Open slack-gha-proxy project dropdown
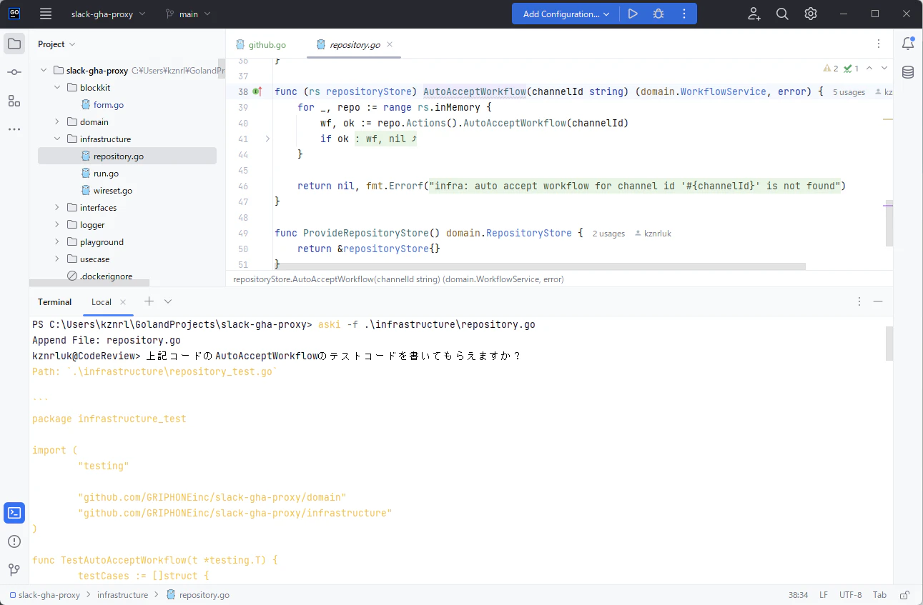Image resolution: width=923 pixels, height=605 pixels. (108, 14)
